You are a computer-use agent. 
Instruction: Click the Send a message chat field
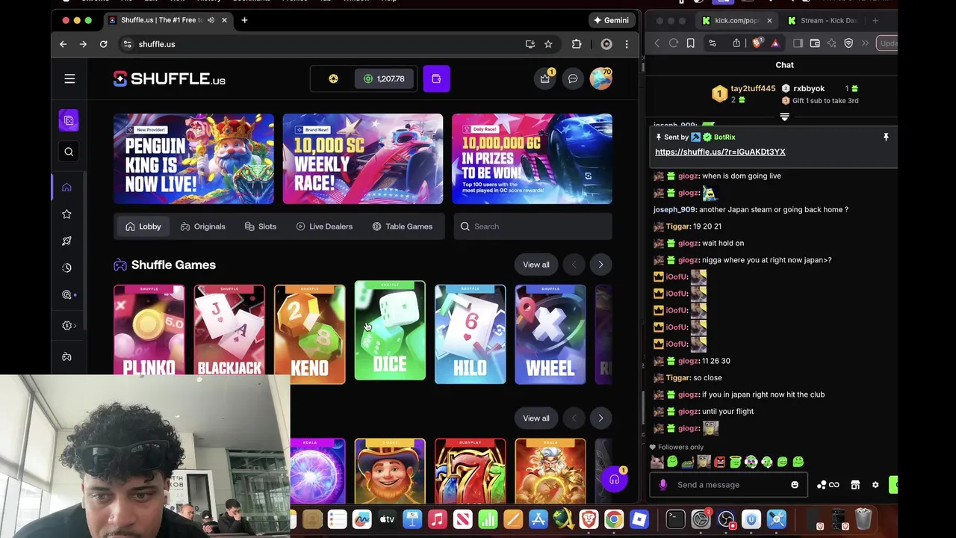click(x=728, y=485)
